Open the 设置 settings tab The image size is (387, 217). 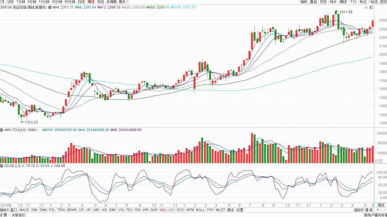(240, 210)
